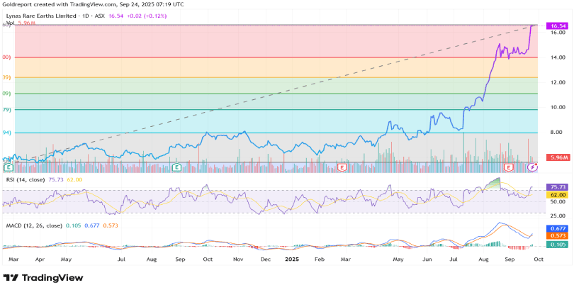
Task: Click the red 5.96 M volume label
Action: click(558, 157)
